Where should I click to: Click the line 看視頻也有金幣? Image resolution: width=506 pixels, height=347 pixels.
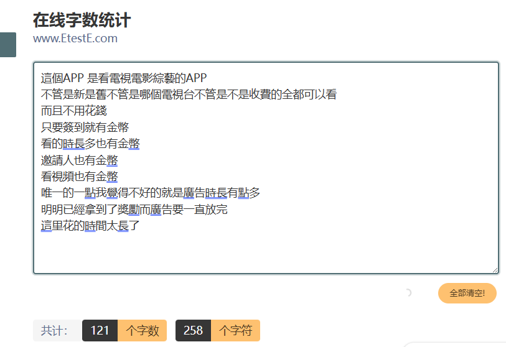80,177
